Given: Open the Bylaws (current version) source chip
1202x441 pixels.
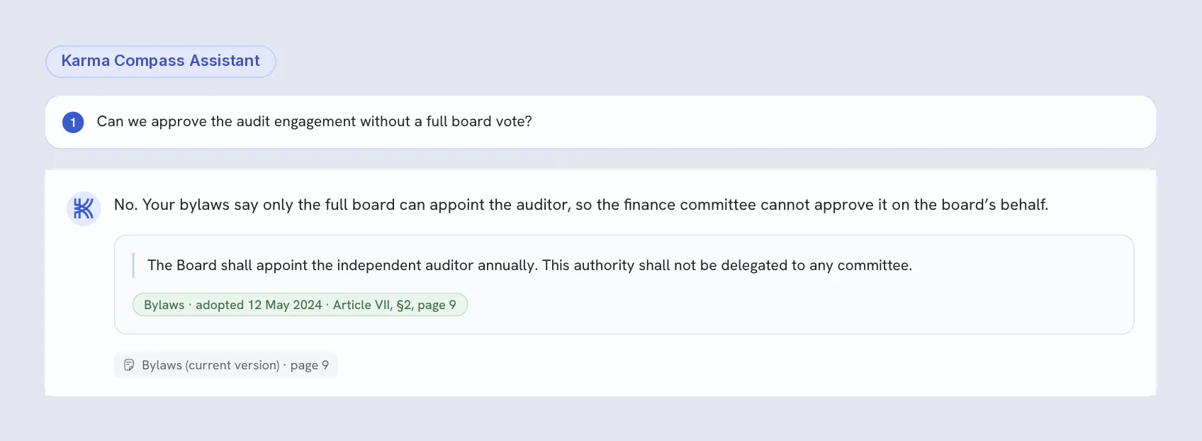Looking at the screenshot, I should click(x=225, y=365).
